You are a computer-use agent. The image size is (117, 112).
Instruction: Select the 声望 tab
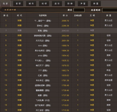coord(83,3)
